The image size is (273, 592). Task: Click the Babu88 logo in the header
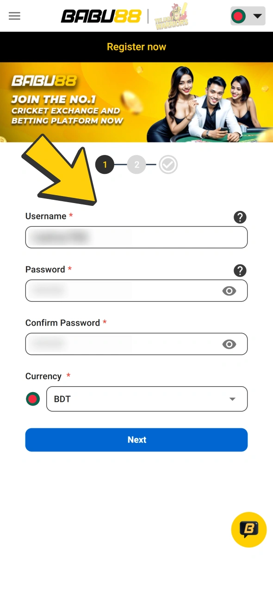tap(101, 16)
